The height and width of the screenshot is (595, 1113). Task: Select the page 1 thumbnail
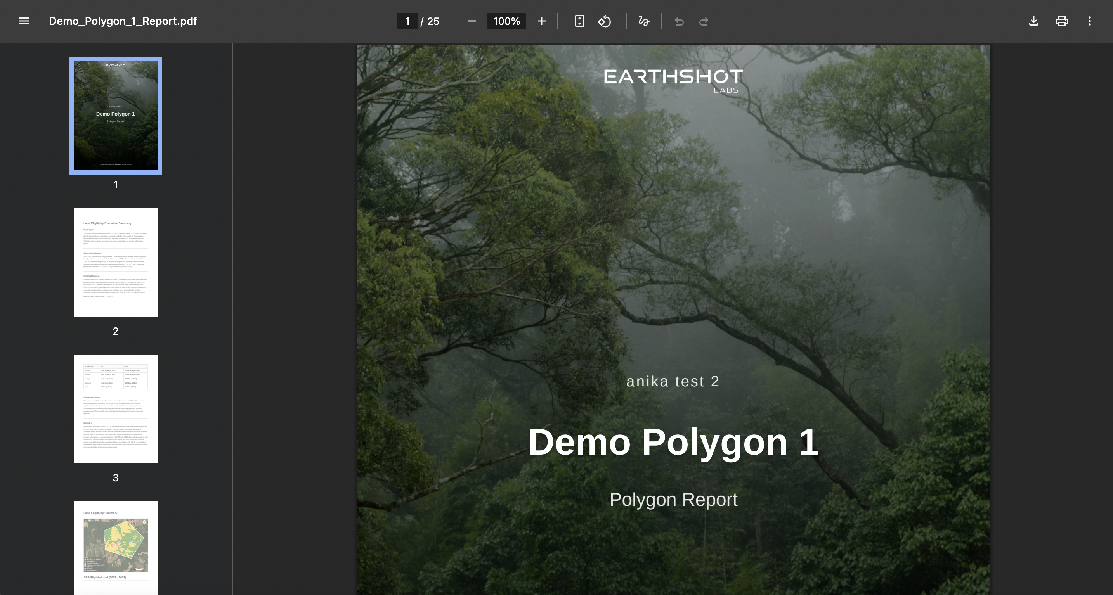115,115
